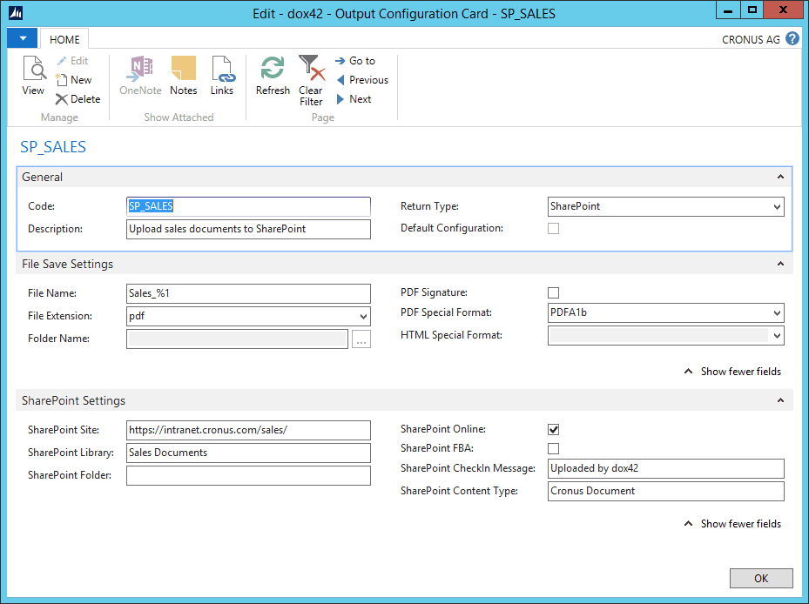Open the application menu arrow
The width and height of the screenshot is (809, 604).
pos(22,38)
